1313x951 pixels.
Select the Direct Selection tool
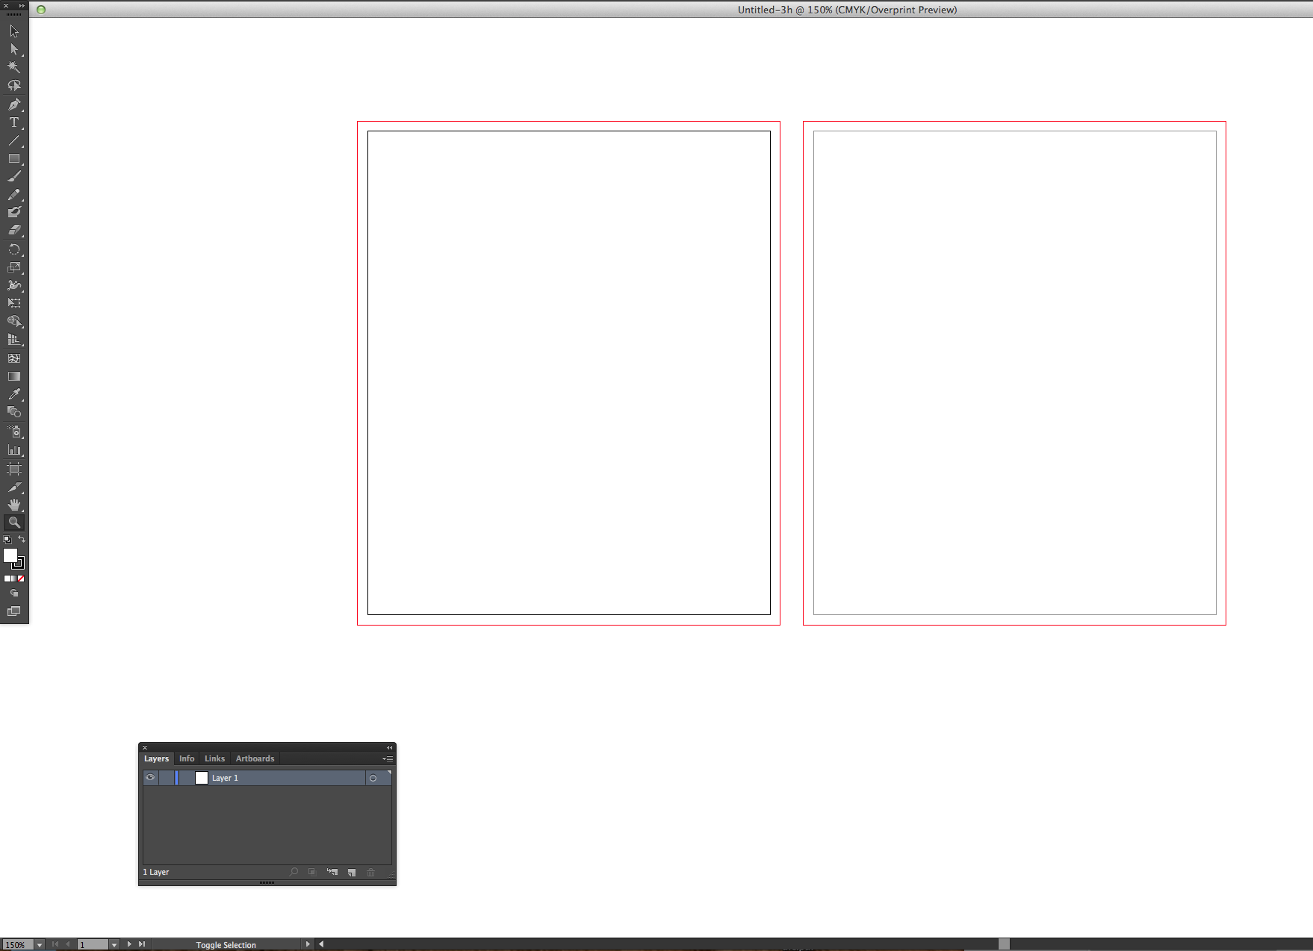click(14, 49)
